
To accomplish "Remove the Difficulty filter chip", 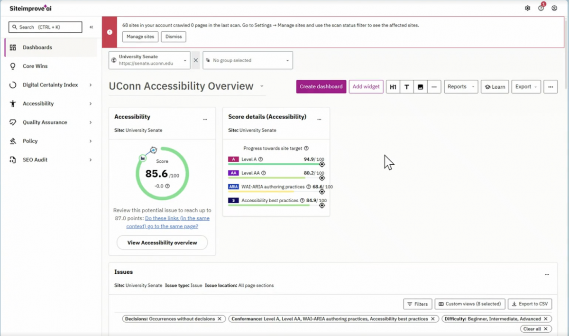I will pos(545,319).
